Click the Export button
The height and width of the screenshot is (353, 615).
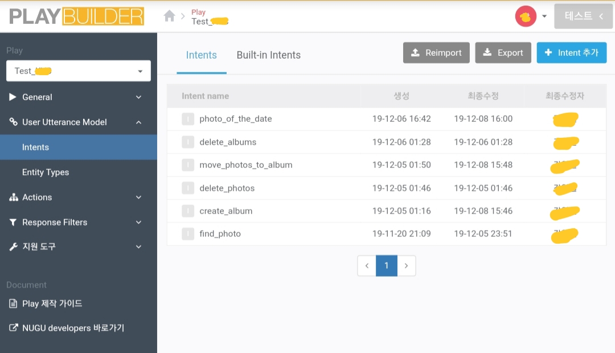(503, 52)
